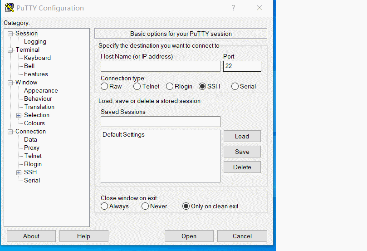Image resolution: width=367 pixels, height=251 pixels.
Task: Choose the Serial connection type
Action: point(235,86)
